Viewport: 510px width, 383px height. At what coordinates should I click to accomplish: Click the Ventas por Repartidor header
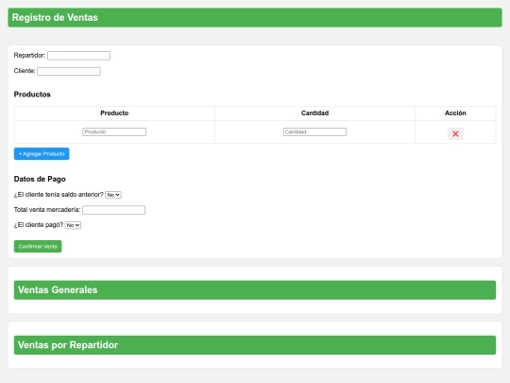tap(255, 345)
